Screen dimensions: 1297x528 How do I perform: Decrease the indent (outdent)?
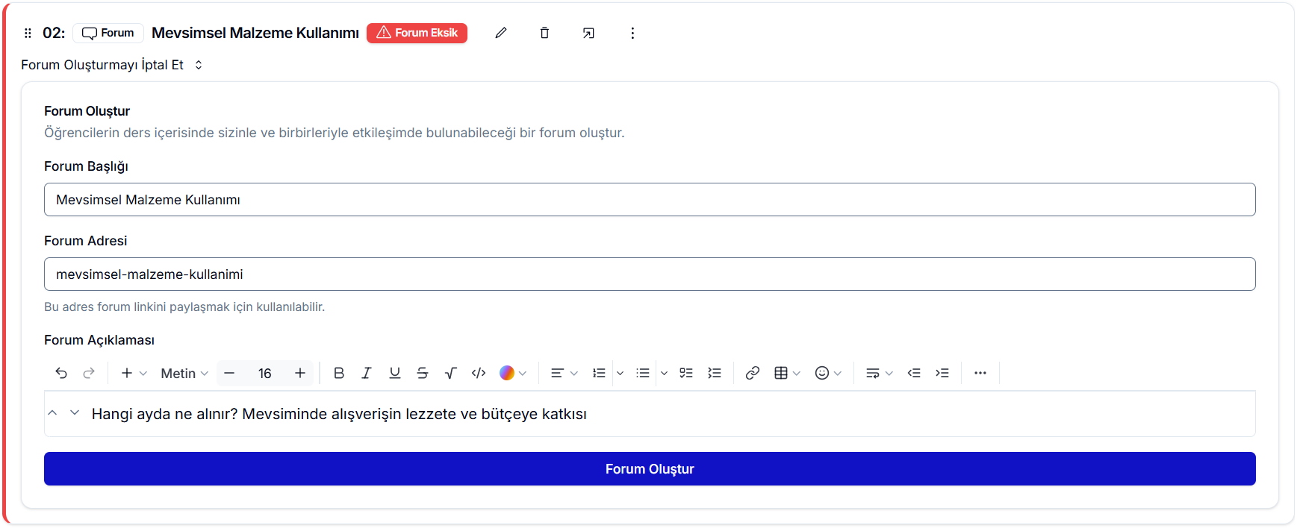pyautogui.click(x=914, y=373)
